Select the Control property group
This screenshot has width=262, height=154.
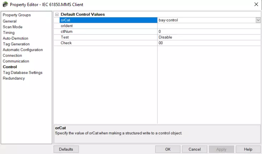tap(10, 67)
